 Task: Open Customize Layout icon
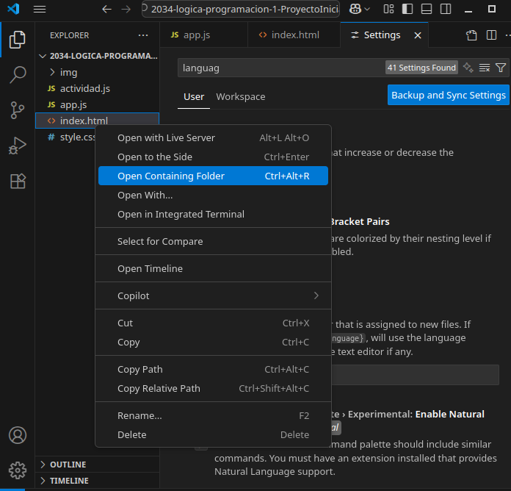(388, 9)
